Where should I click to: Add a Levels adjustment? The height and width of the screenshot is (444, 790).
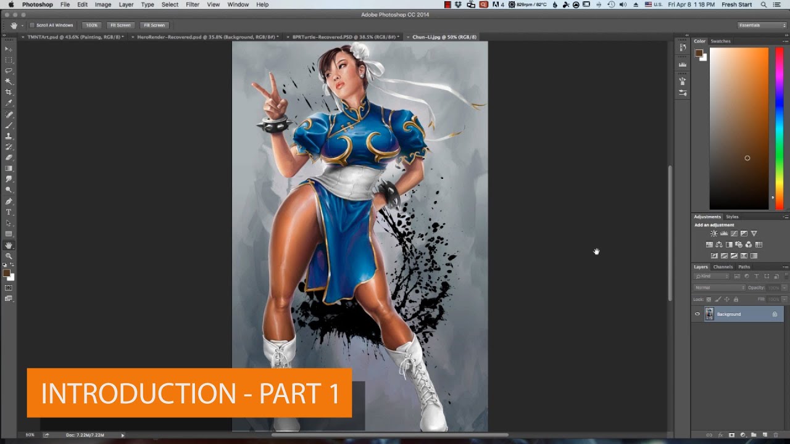(724, 234)
